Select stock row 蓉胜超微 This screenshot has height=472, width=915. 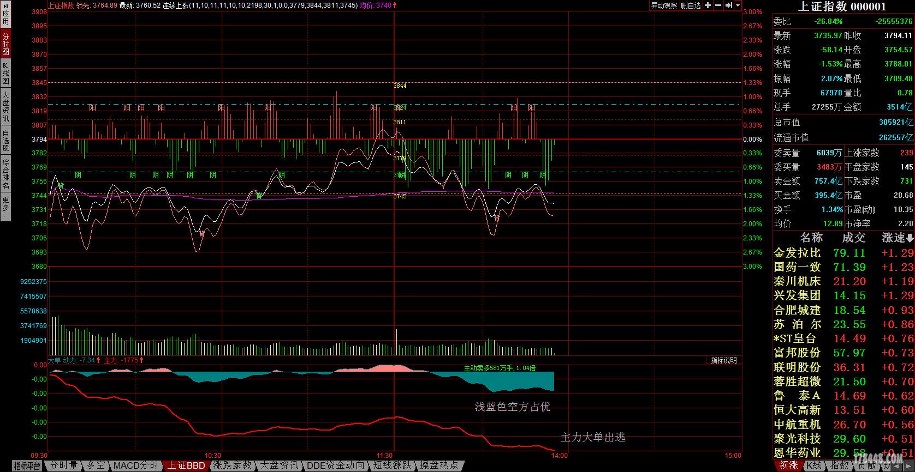(843, 382)
